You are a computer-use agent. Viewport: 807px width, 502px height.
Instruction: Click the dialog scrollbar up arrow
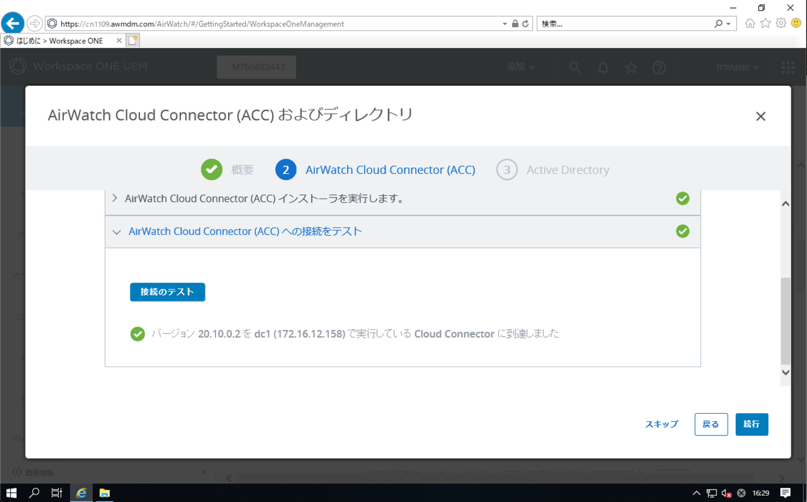785,204
